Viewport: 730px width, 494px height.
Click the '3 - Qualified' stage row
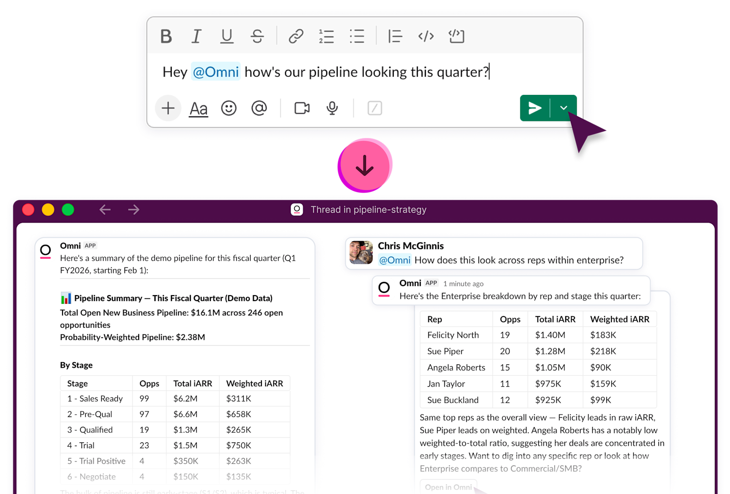(x=175, y=430)
